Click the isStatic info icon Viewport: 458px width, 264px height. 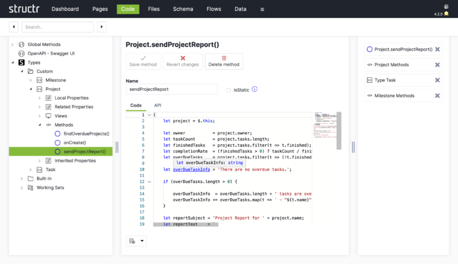click(255, 89)
